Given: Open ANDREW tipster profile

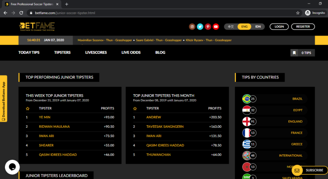Looking at the screenshot, I should coord(153,117).
